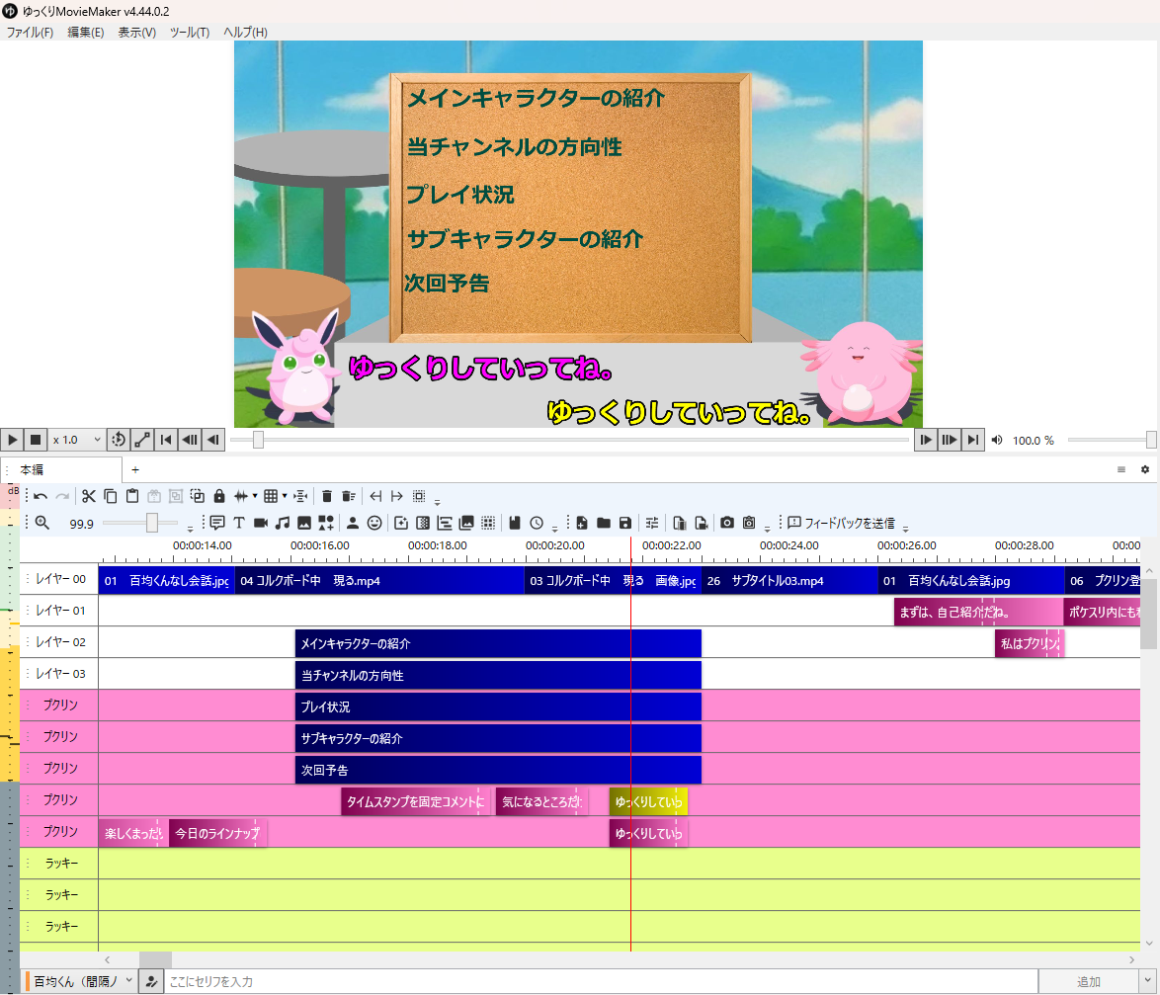Click the camera snapshot icon

pyautogui.click(x=727, y=523)
